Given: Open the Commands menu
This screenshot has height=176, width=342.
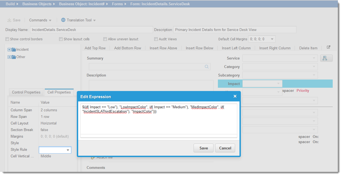Looking at the screenshot, I should 40,20.
